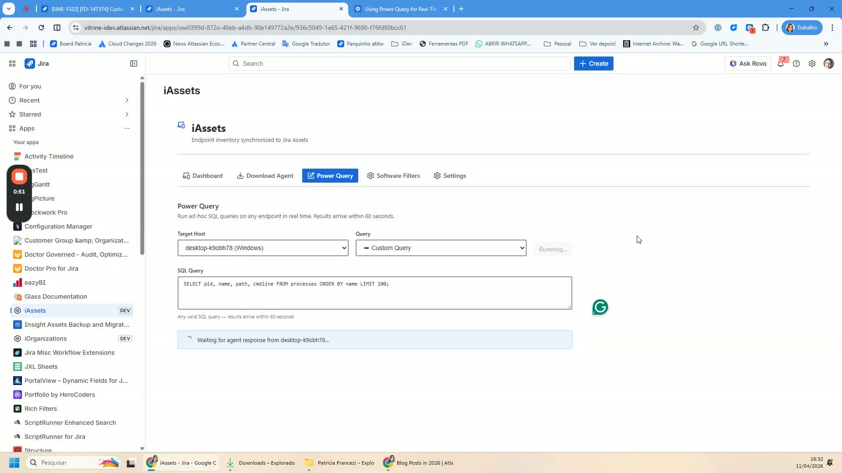Open the tab search dropdown arrow
The image size is (842, 473).
pyautogui.click(x=9, y=9)
